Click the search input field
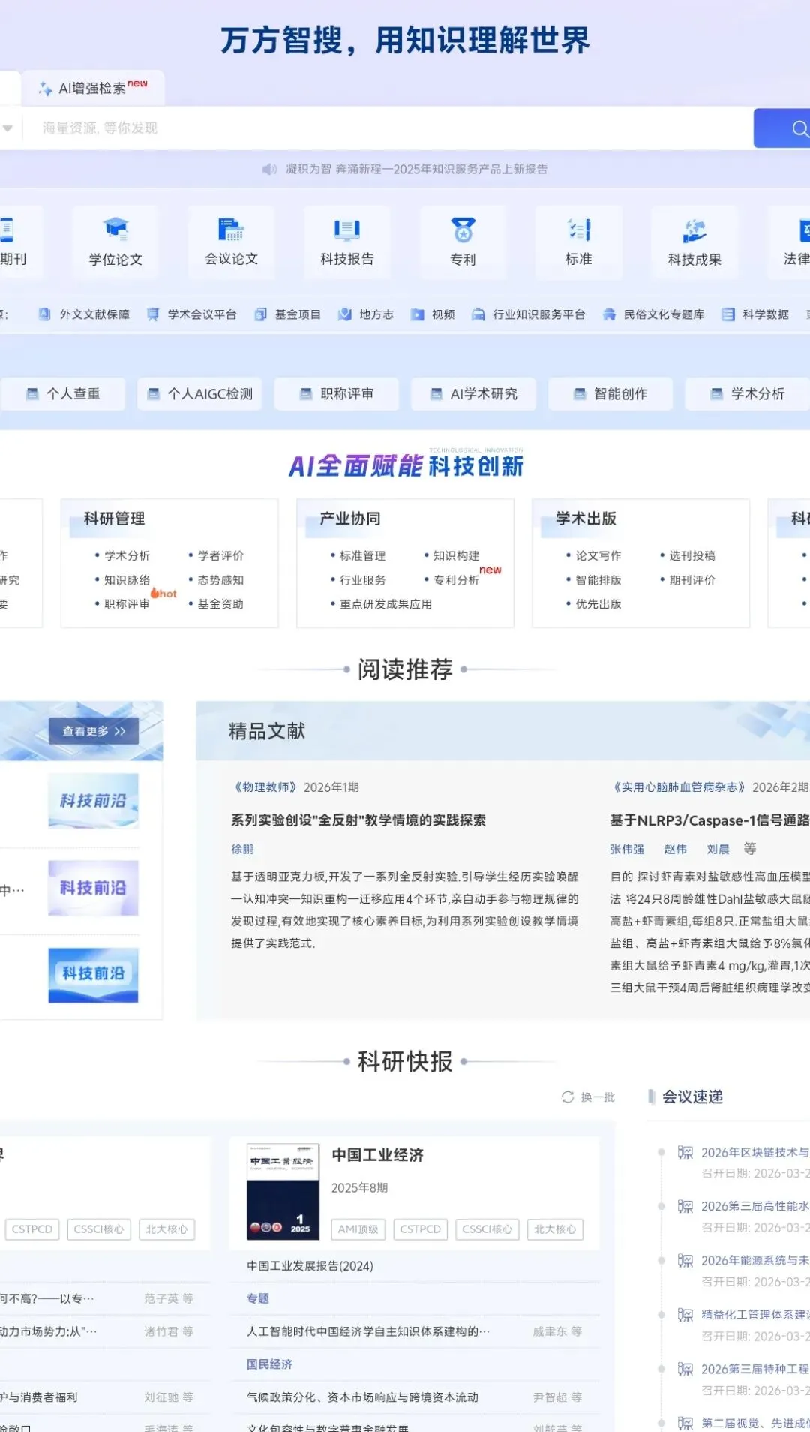Screen dimensions: 810x1432 click(388, 128)
